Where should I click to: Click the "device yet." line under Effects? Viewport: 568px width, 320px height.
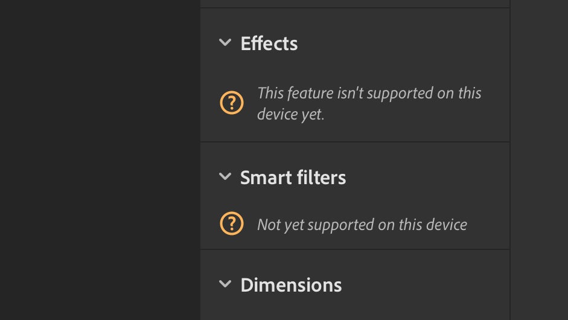click(x=290, y=114)
